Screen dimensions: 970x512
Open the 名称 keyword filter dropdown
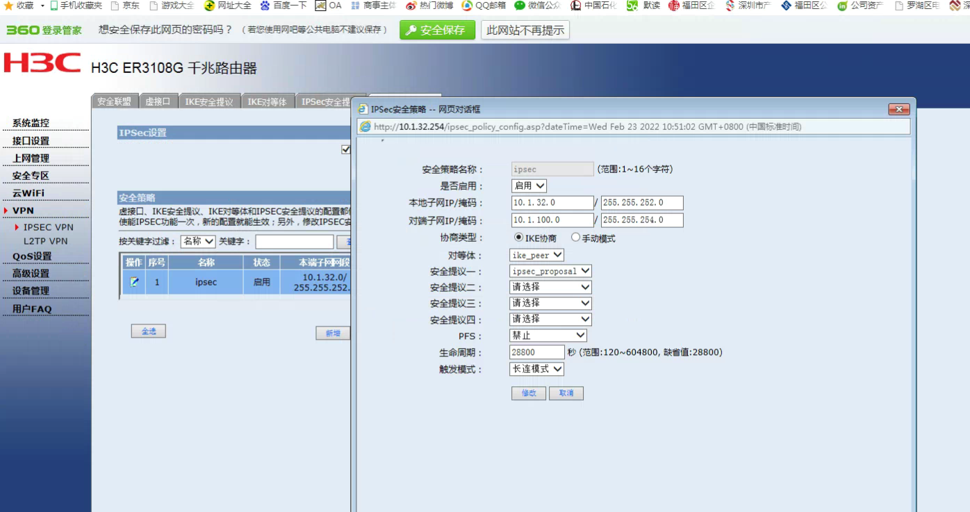point(198,242)
